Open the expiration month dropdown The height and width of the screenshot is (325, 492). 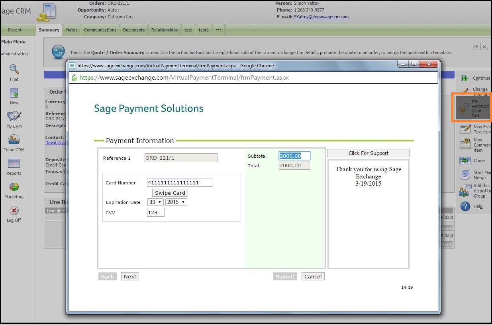click(155, 202)
